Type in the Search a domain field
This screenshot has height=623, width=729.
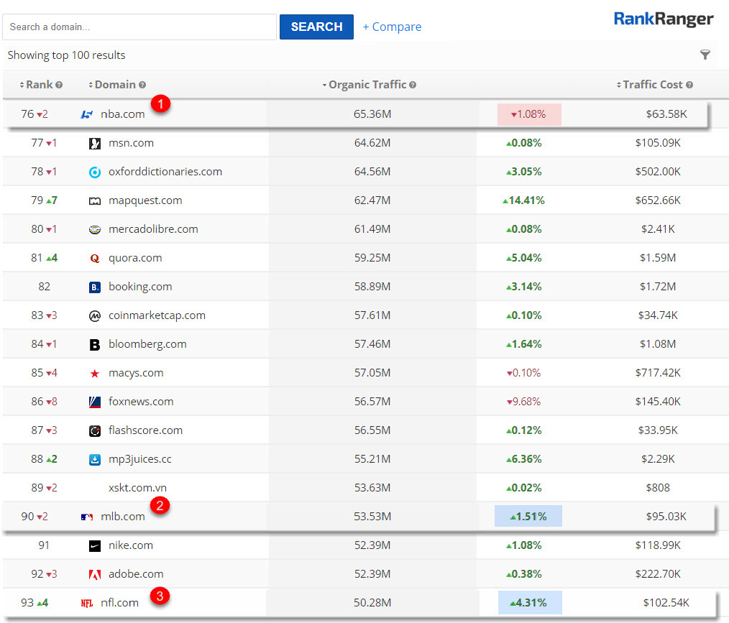139,27
